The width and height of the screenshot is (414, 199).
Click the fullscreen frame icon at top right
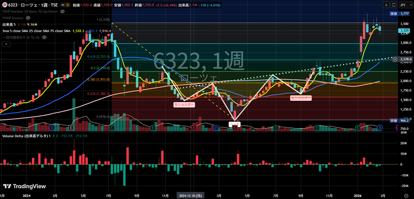[x=394, y=5]
